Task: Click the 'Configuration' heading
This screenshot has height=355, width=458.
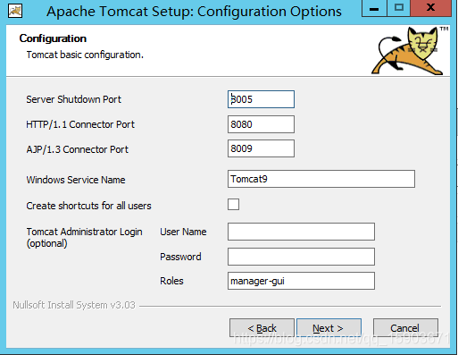Action: (53, 38)
